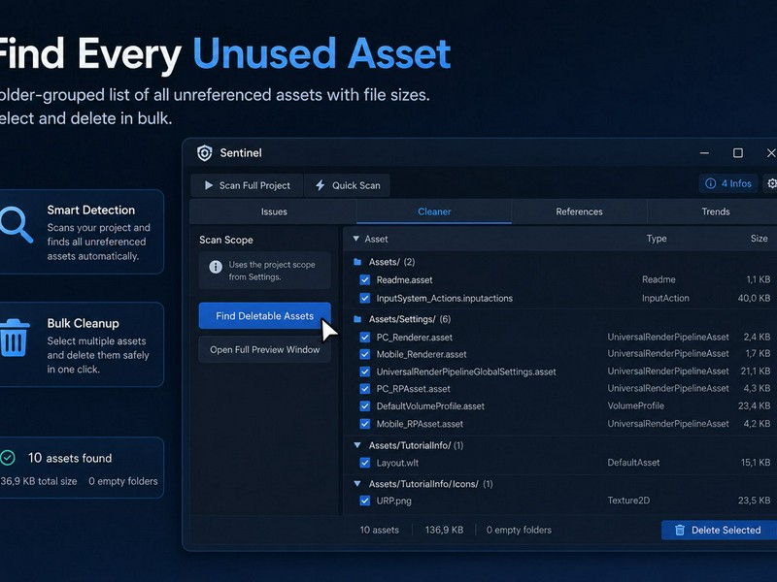This screenshot has height=582, width=777.
Task: Toggle the URP.png checkbox
Action: (x=365, y=501)
